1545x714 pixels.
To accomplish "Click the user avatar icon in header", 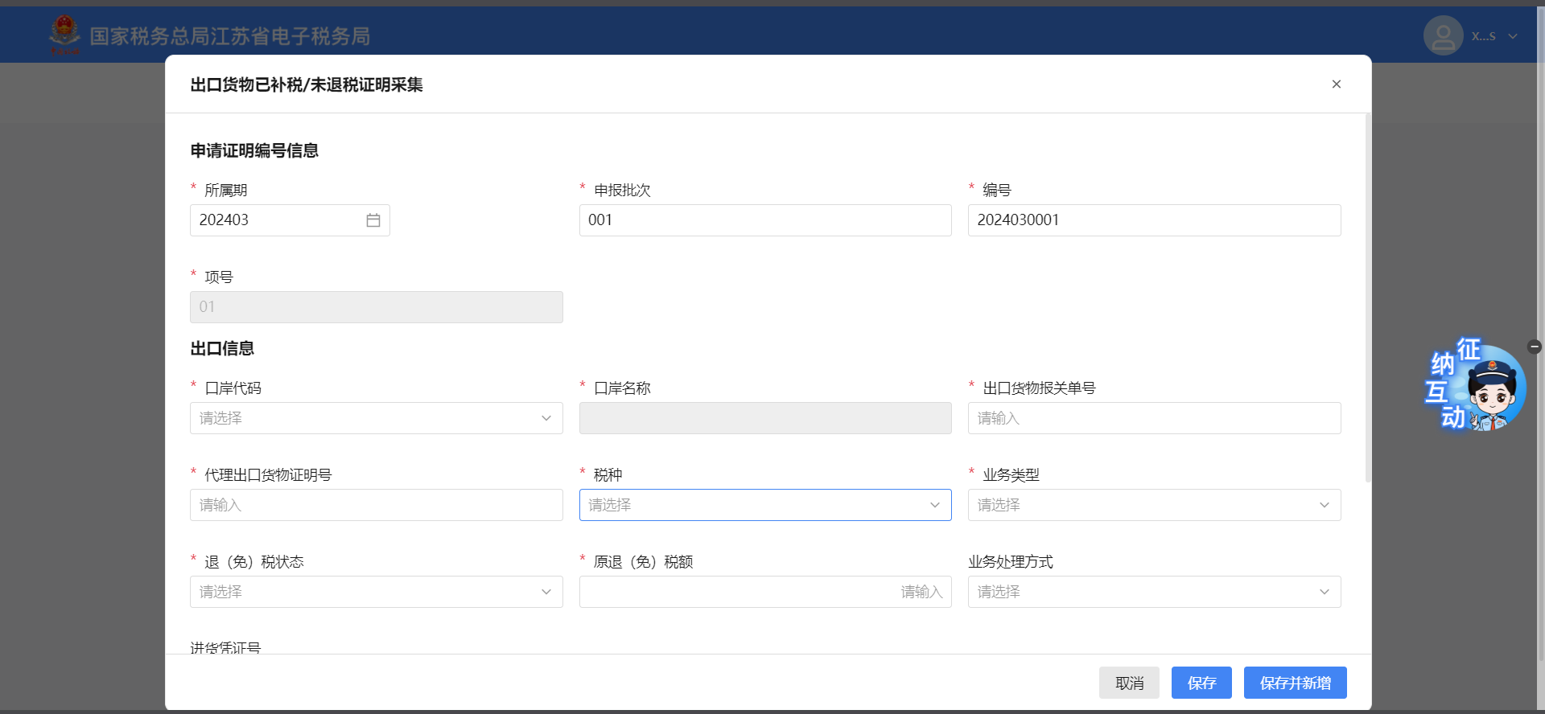I will 1443,36.
